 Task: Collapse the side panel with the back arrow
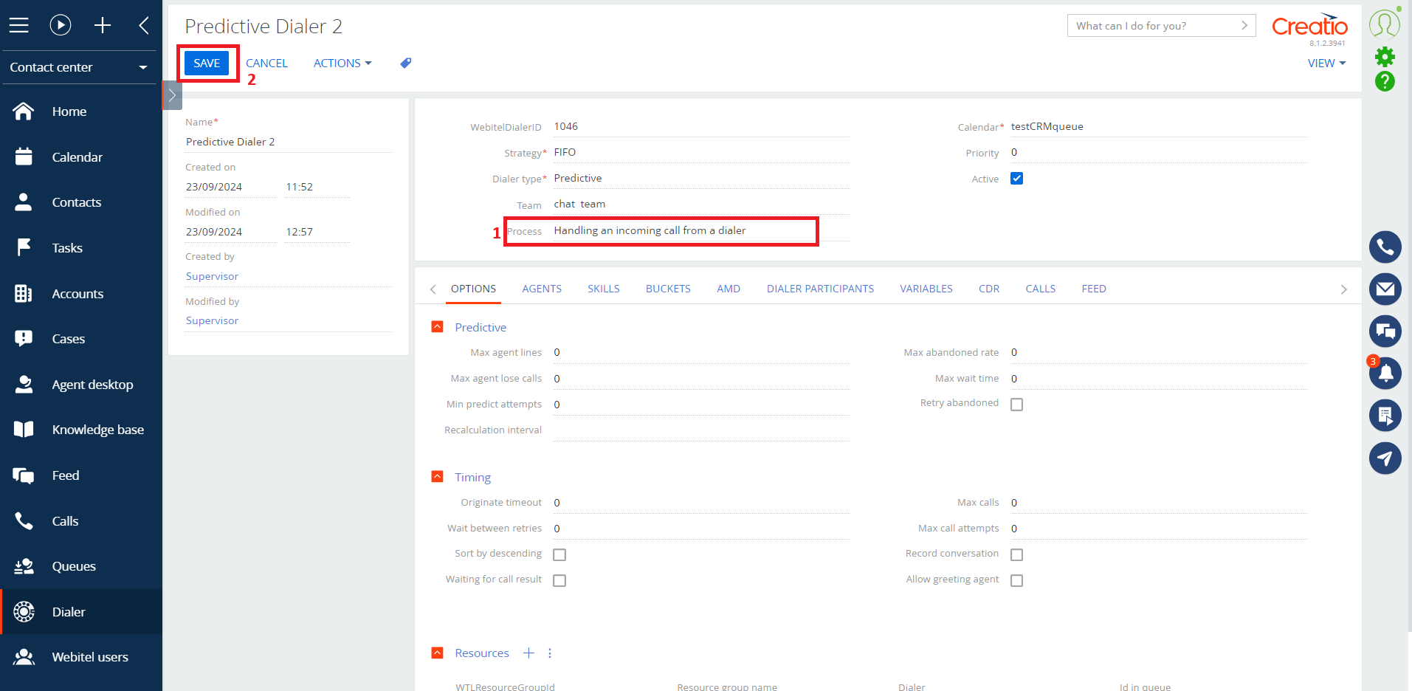(144, 26)
